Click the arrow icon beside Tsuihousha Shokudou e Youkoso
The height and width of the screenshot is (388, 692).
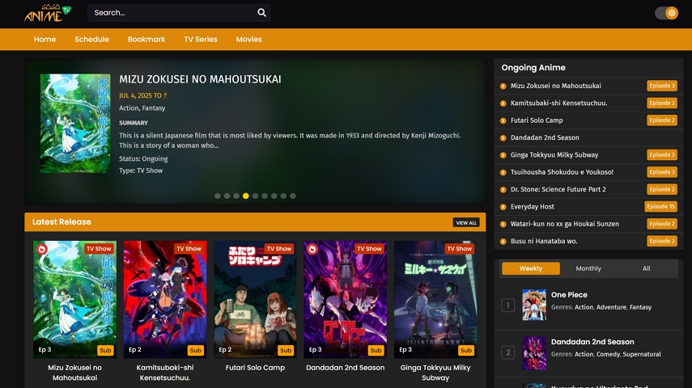click(503, 172)
